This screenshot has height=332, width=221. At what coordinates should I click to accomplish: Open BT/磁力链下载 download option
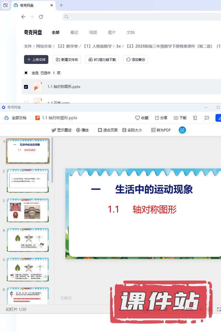pos(102,59)
